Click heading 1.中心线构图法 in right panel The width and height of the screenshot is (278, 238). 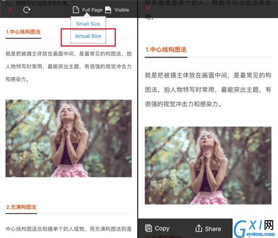166,50
